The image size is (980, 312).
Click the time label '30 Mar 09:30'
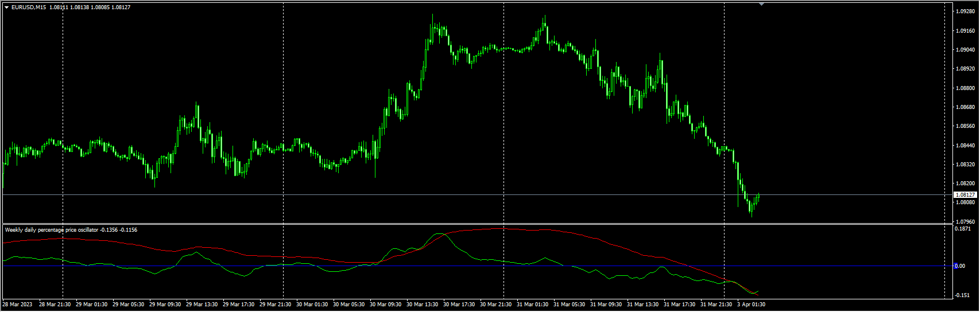tap(385, 305)
